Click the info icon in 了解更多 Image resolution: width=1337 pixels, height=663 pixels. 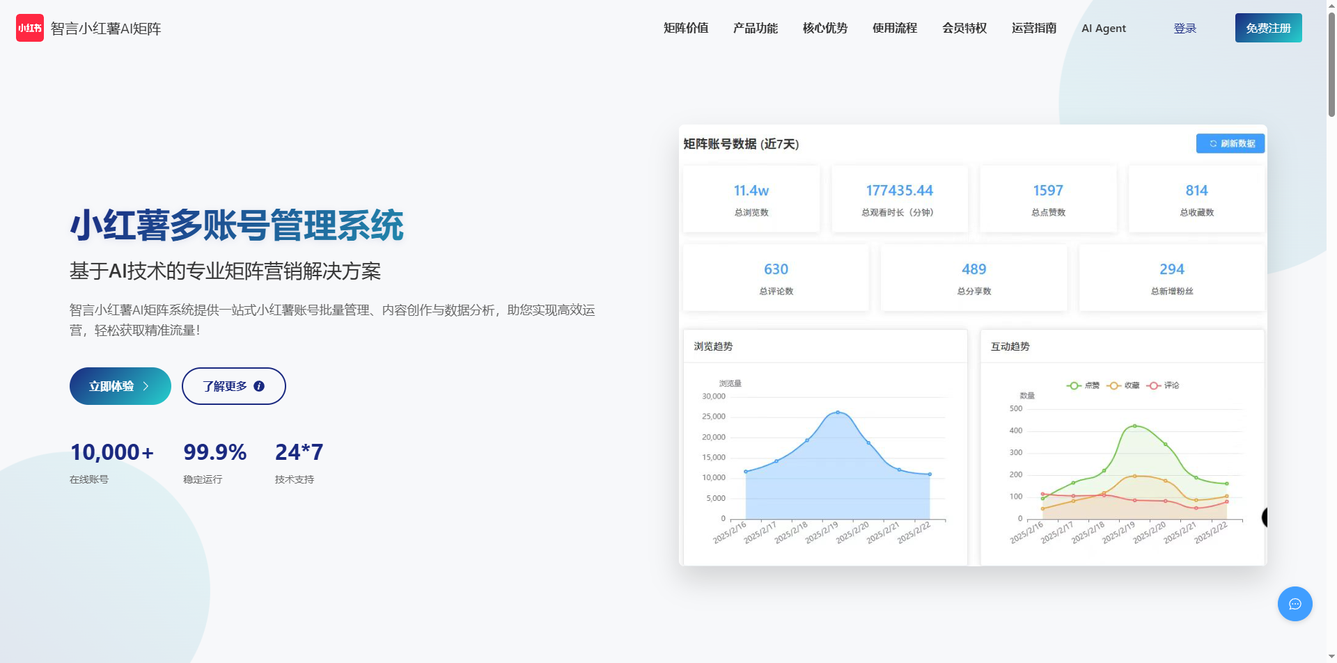point(259,386)
